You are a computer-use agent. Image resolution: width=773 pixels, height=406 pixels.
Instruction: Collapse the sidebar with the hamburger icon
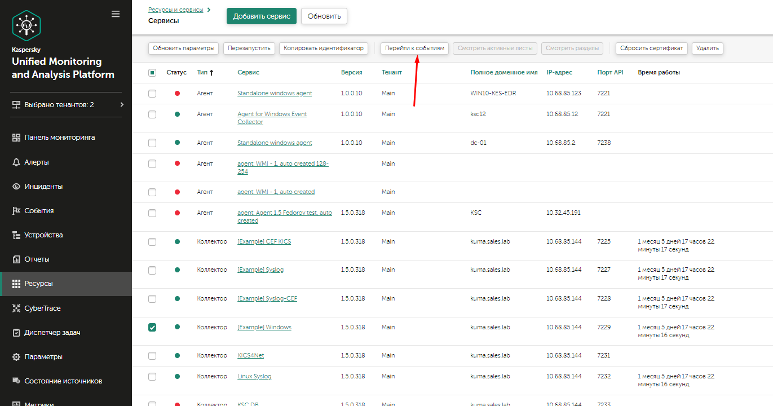[x=116, y=14]
